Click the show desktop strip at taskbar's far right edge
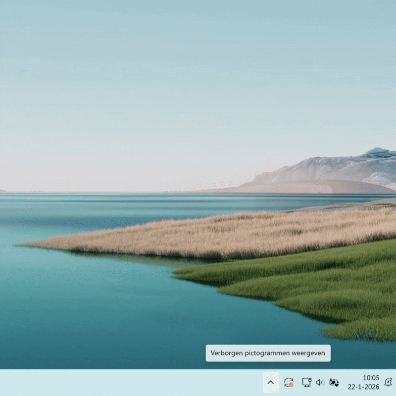The image size is (396, 396). tap(395, 382)
